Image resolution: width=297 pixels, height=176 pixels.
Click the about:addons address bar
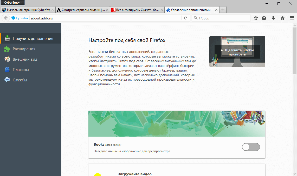[105, 18]
